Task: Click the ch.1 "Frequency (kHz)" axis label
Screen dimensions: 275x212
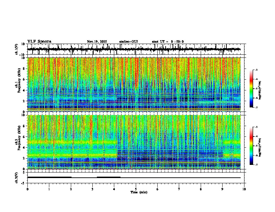Action: coord(19,80)
